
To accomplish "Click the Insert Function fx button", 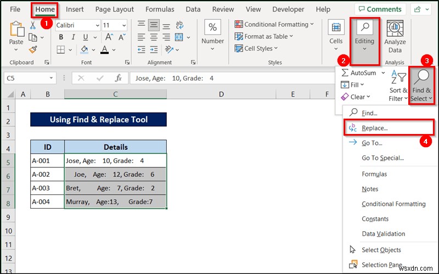I will (118, 78).
